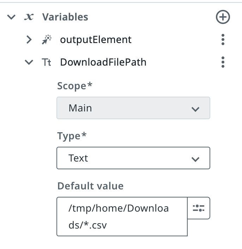242x249 pixels.
Task: Click the Scope field label
Action: point(72,86)
